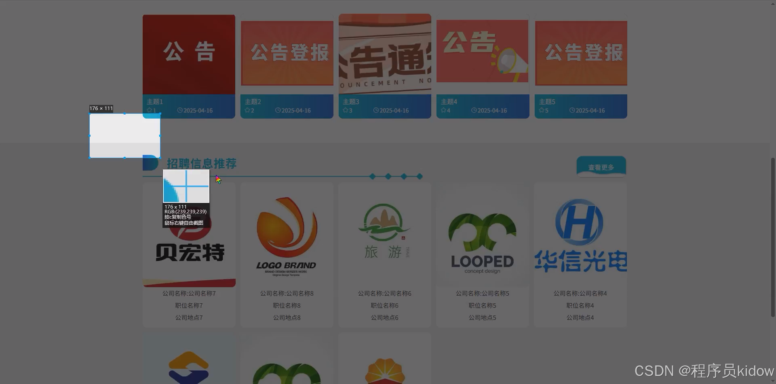Click the star icon on 主题4 card
776x384 pixels.
click(x=443, y=110)
